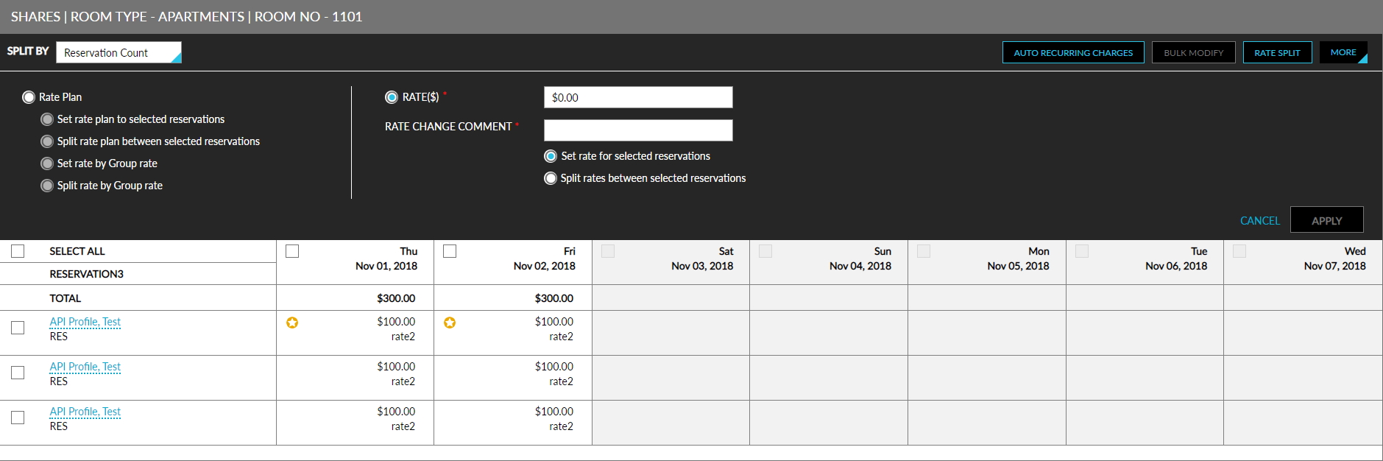Select the Rate($) radio button
The height and width of the screenshot is (461, 1383).
[x=392, y=97]
